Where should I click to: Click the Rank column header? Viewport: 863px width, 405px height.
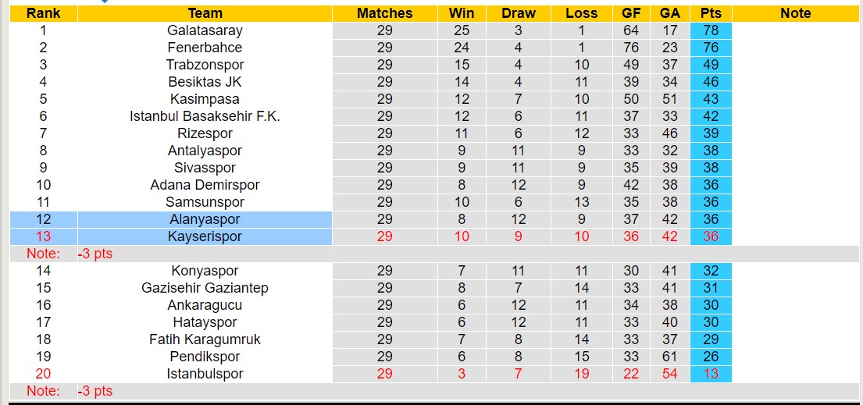(43, 13)
